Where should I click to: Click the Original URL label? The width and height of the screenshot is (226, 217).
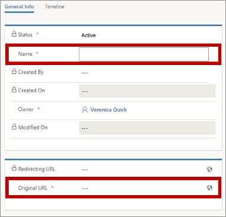(33, 188)
